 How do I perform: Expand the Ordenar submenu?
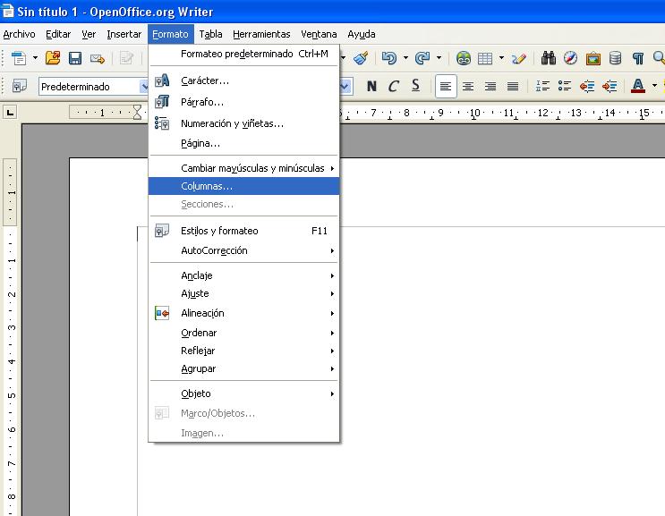coord(243,333)
